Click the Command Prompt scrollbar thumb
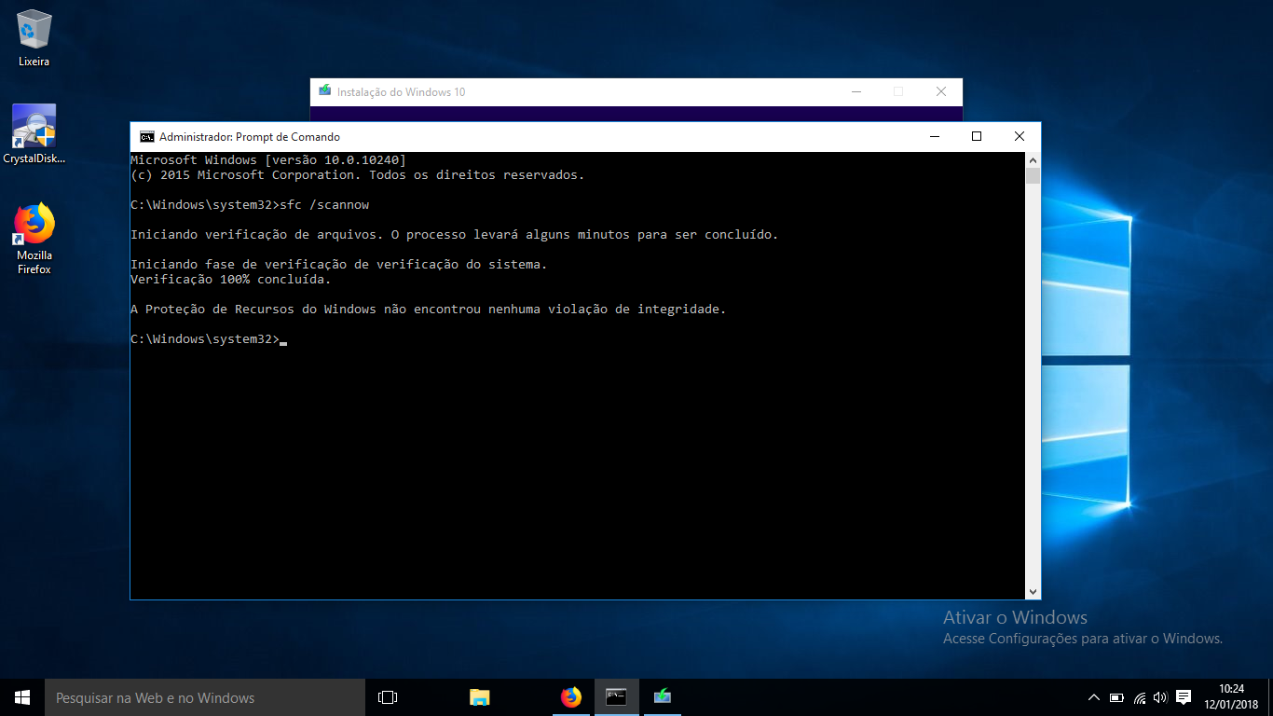Viewport: 1273px width, 716px height. 1033,176
